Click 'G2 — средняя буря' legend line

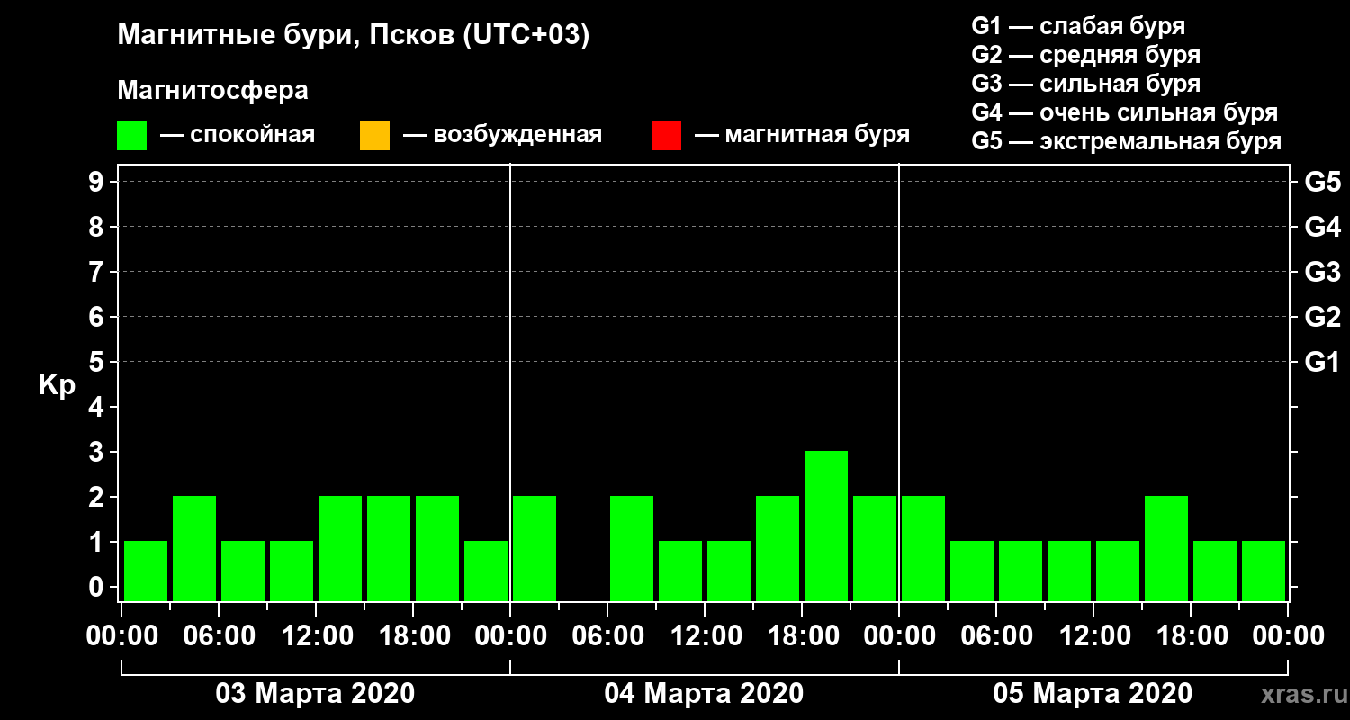click(x=1086, y=55)
